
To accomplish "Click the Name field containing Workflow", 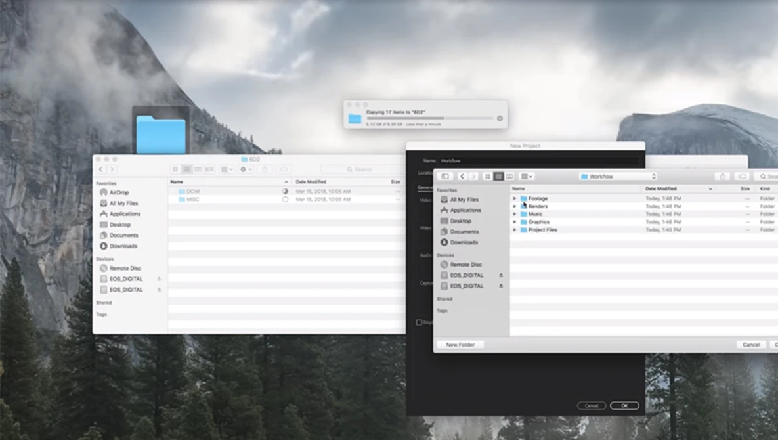I will tap(539, 161).
